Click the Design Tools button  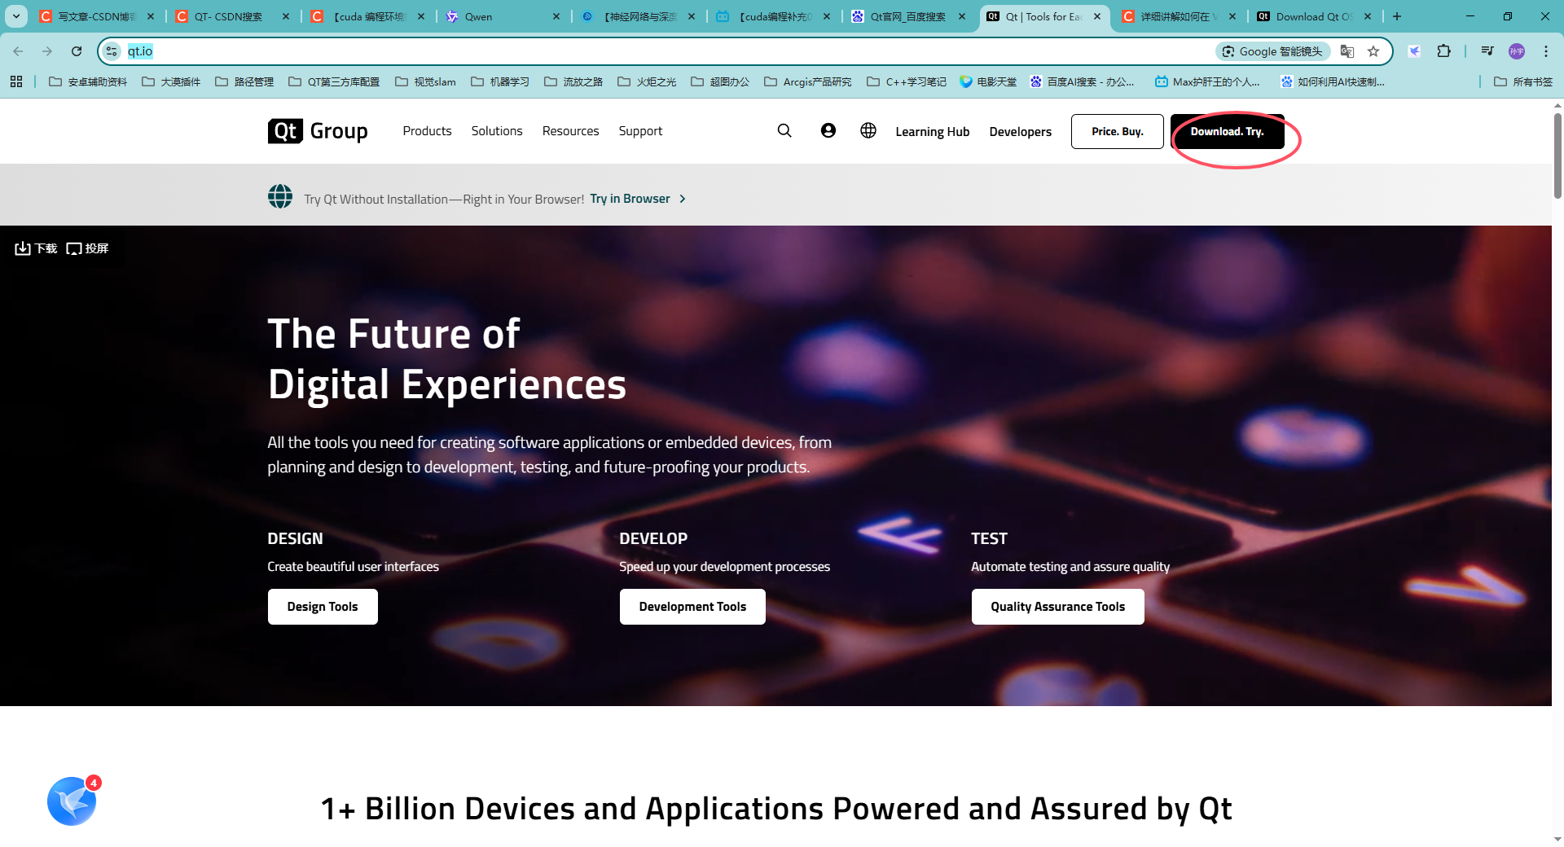point(323,607)
